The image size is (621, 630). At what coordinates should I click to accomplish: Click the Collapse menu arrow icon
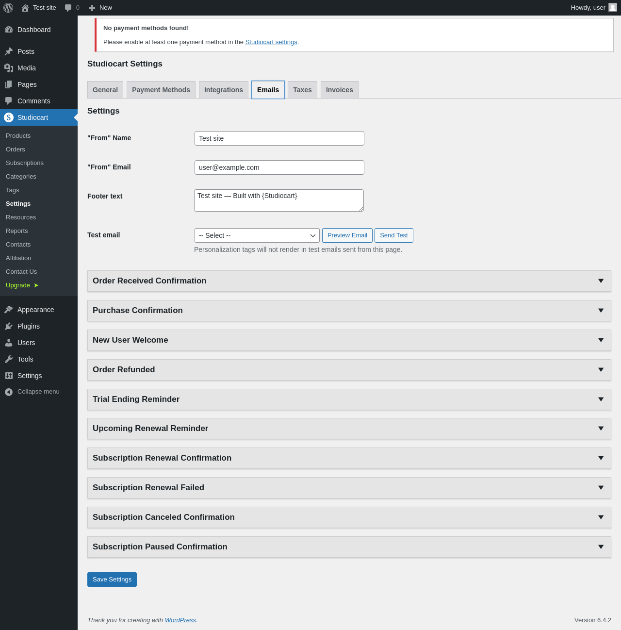(9, 392)
